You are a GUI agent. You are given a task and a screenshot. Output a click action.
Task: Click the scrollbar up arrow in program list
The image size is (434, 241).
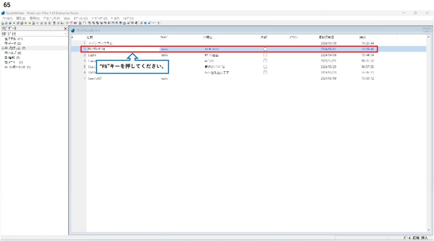tap(428, 37)
